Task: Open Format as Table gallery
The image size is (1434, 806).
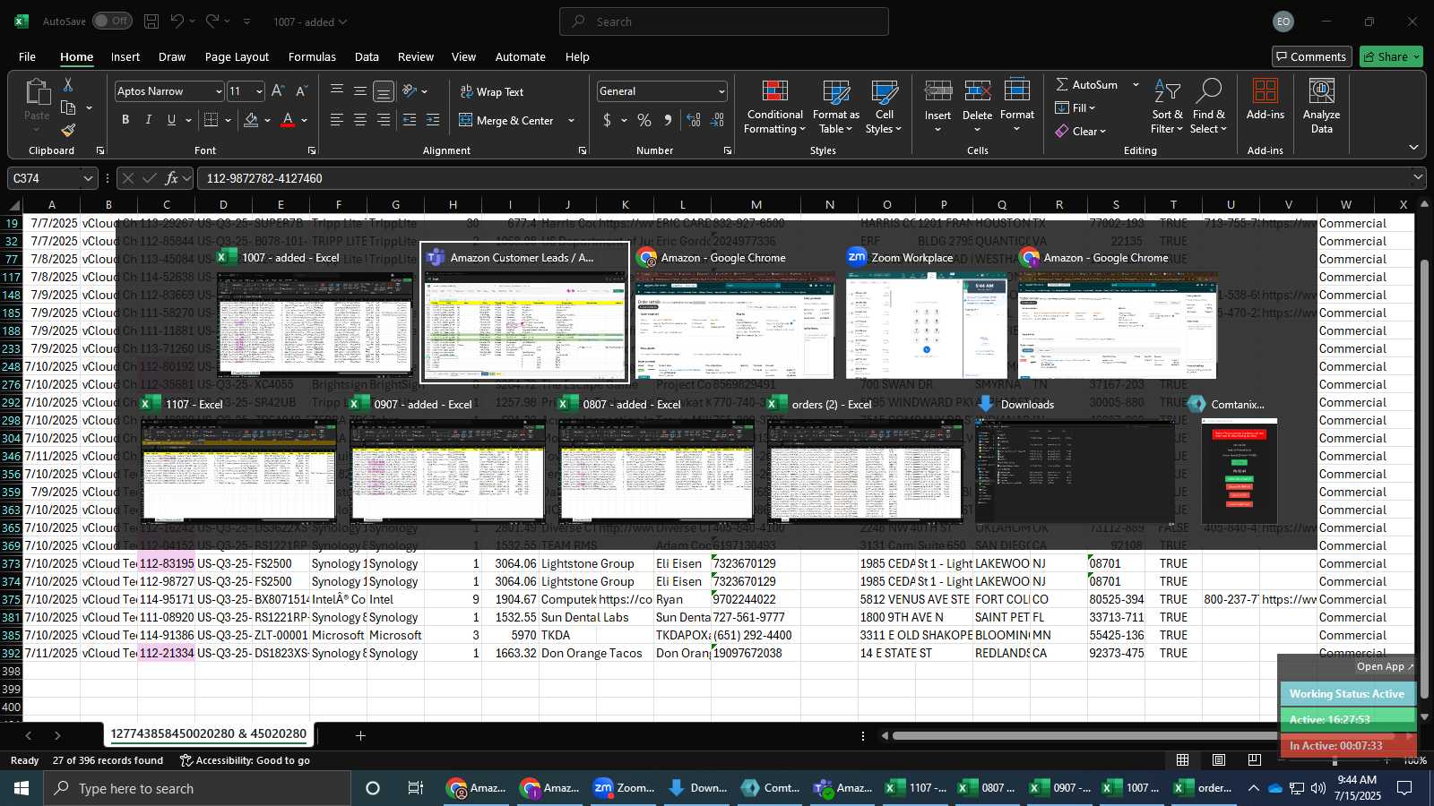Action: pos(835,107)
